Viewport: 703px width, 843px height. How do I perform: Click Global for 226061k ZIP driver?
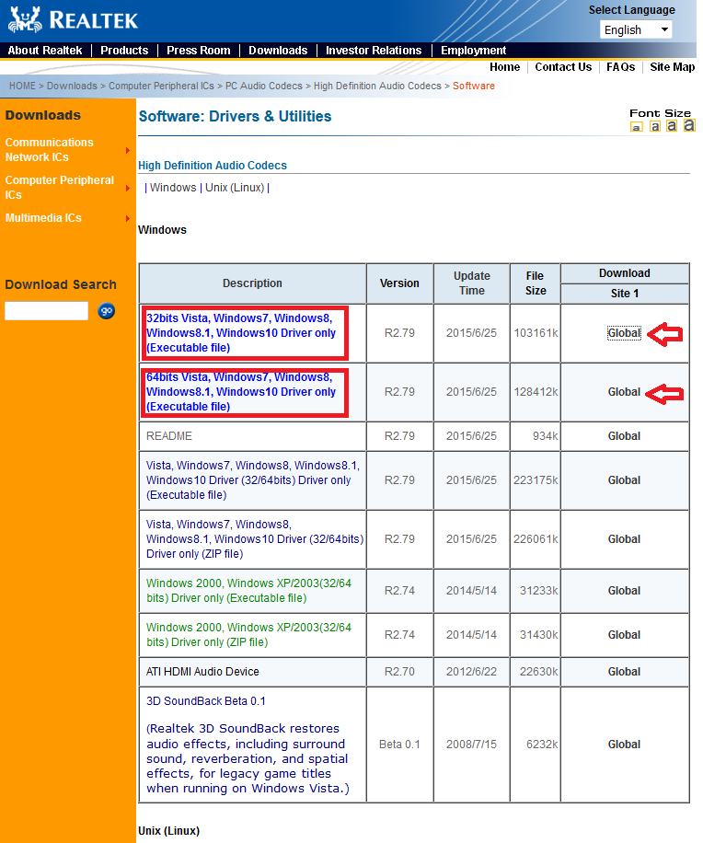(624, 539)
